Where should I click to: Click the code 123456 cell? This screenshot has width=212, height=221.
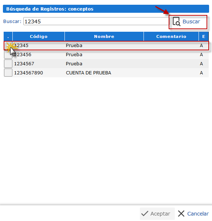[23, 55]
